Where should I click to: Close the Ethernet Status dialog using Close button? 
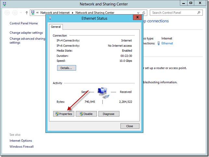coord(129,126)
